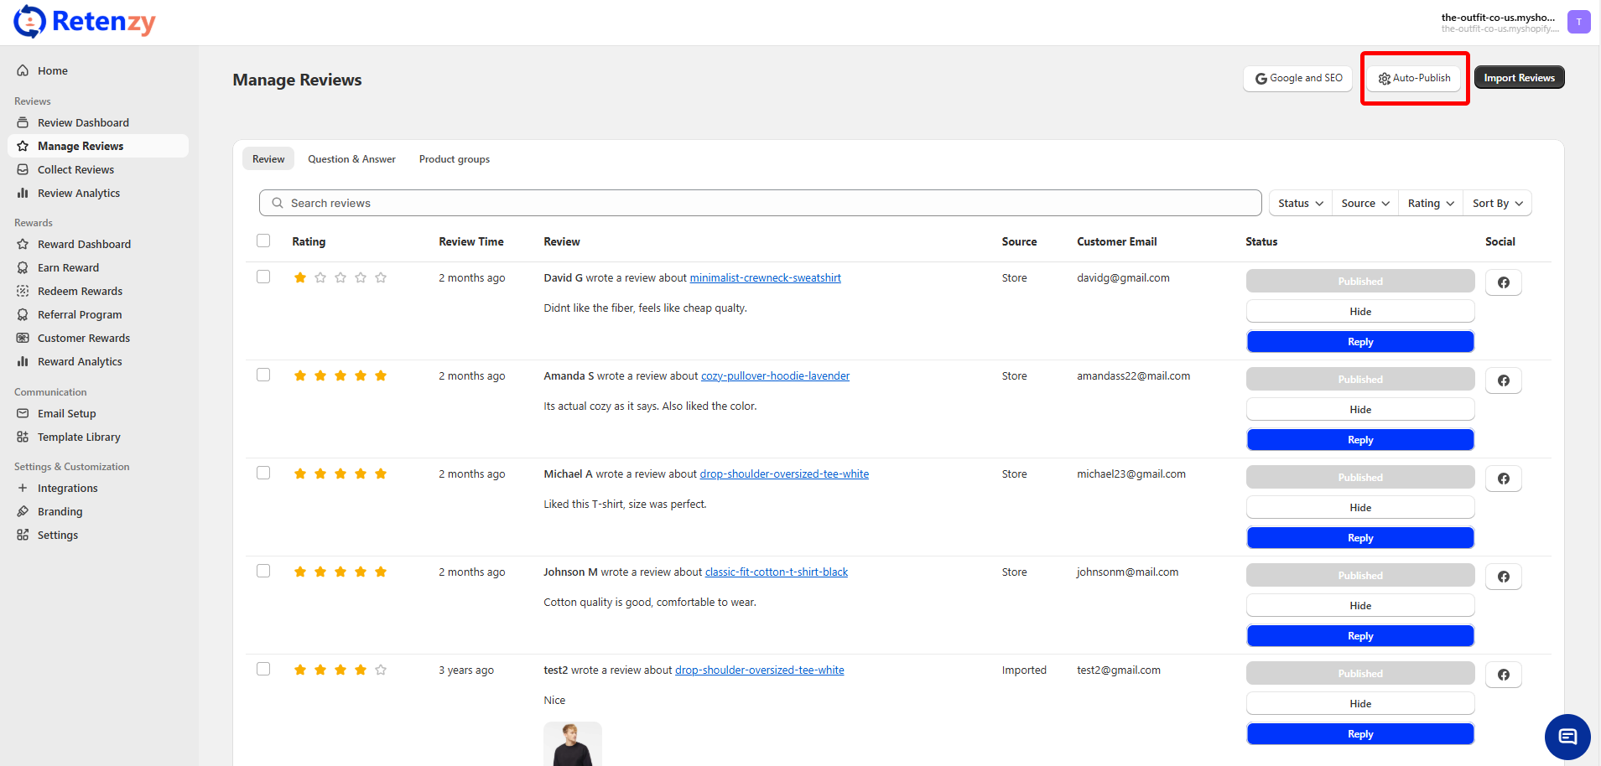Click the Search reviews input field
The width and height of the screenshot is (1601, 766).
click(x=760, y=203)
